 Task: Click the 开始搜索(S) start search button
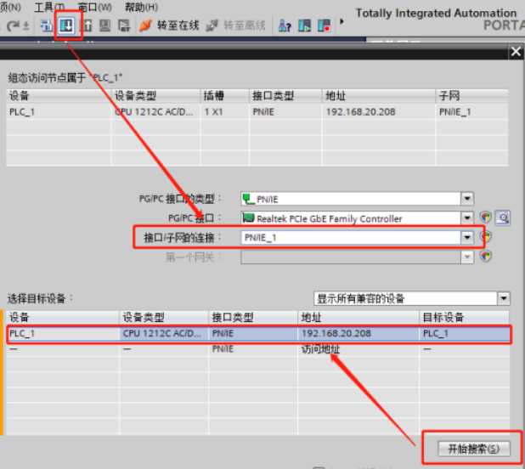pos(474,449)
